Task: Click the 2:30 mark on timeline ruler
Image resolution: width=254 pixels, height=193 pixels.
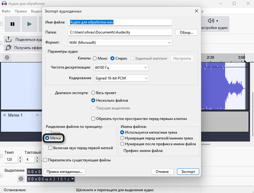Action: point(210,57)
